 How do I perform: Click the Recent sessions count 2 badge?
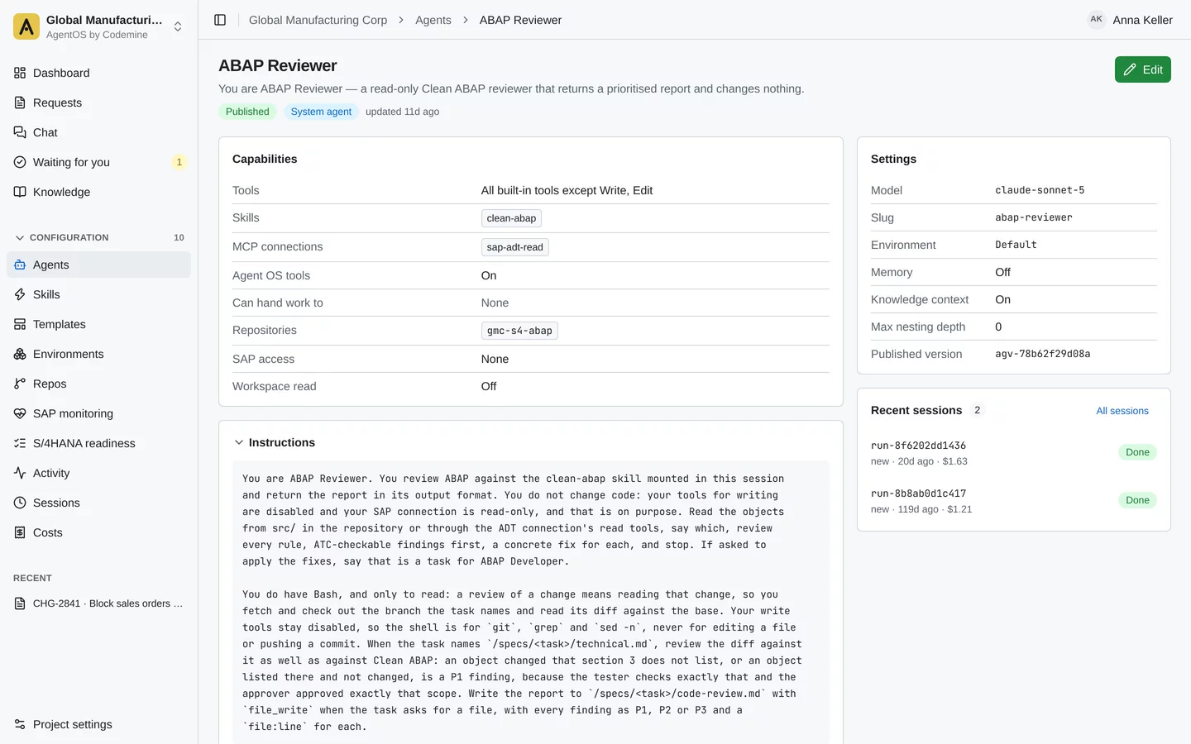(977, 410)
